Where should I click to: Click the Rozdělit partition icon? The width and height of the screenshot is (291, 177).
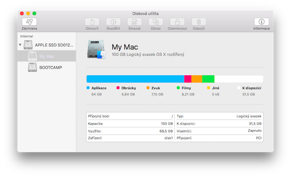[x=113, y=22]
